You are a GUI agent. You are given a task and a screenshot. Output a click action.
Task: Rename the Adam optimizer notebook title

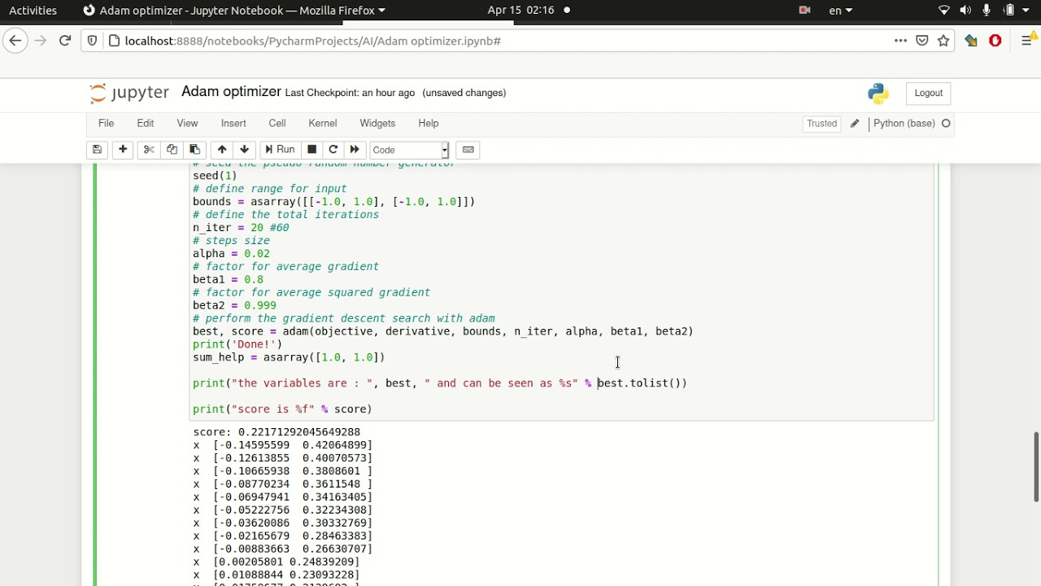[231, 92]
